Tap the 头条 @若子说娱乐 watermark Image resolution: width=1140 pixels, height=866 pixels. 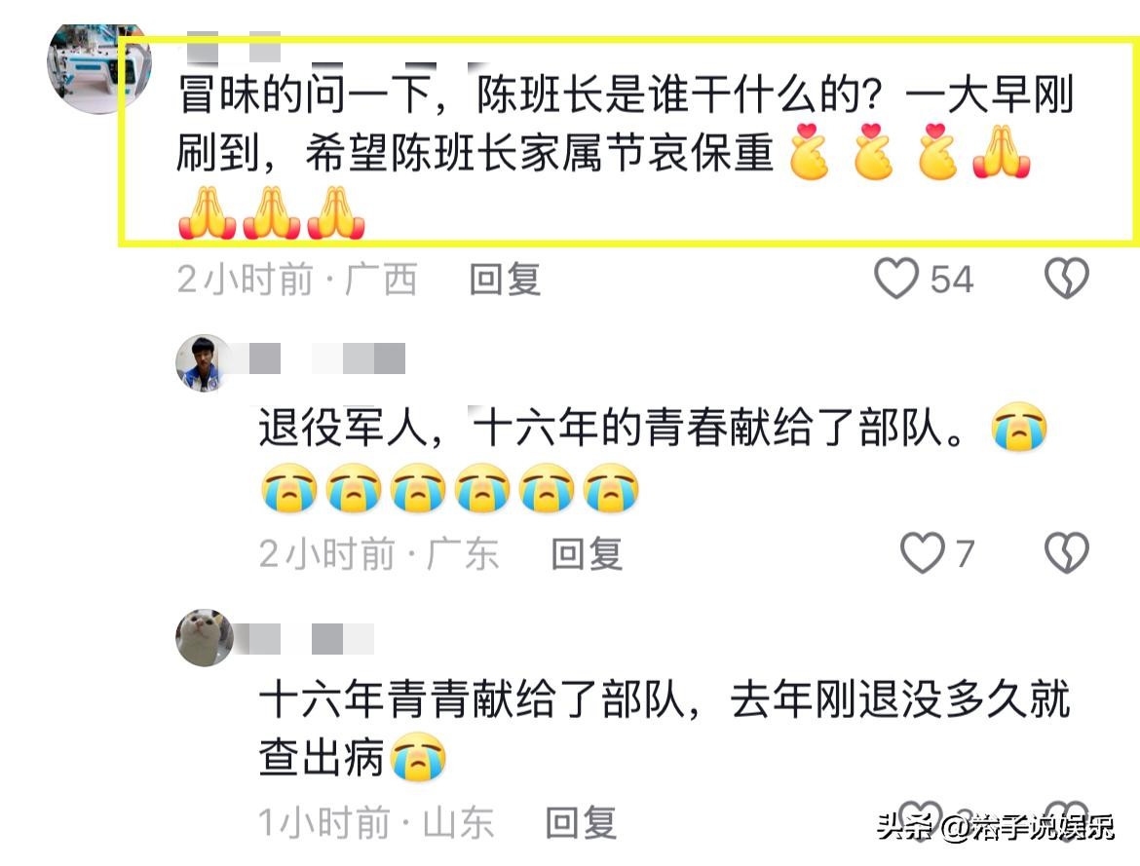(x=996, y=827)
